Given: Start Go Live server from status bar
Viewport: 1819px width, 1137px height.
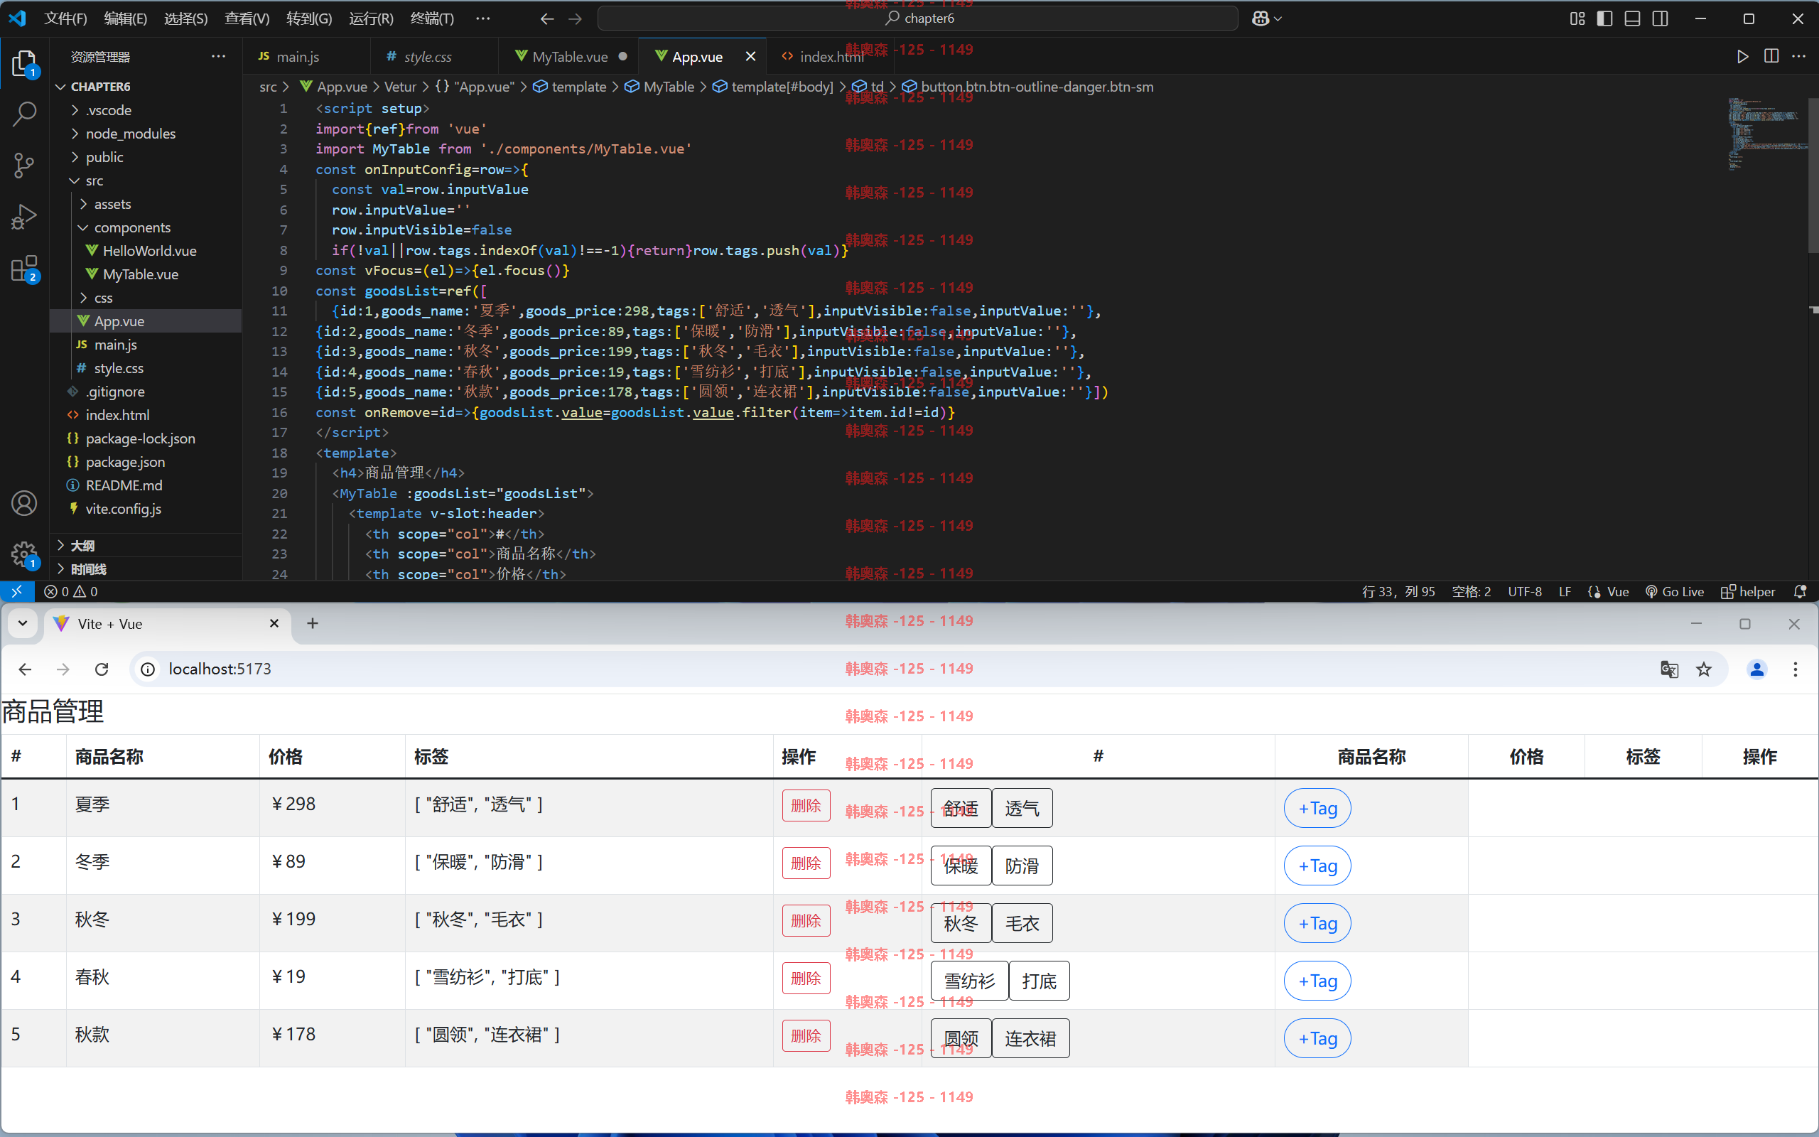Looking at the screenshot, I should 1675,592.
